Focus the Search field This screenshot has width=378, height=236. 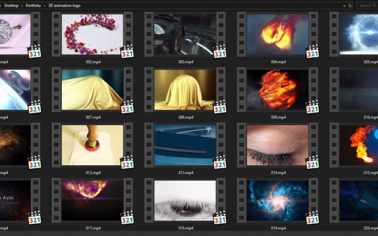click(367, 5)
